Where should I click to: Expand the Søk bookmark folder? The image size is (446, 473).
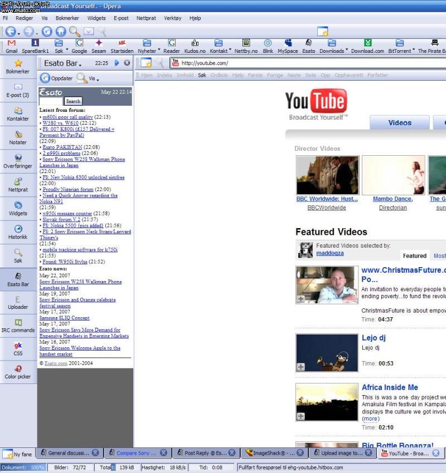pyautogui.click(x=67, y=49)
